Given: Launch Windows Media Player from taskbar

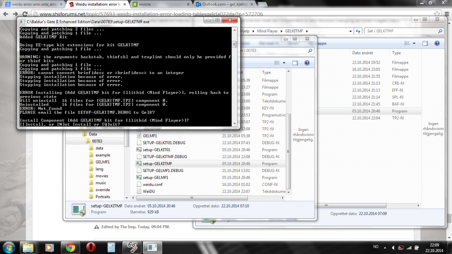Looking at the screenshot, I should (x=49, y=247).
